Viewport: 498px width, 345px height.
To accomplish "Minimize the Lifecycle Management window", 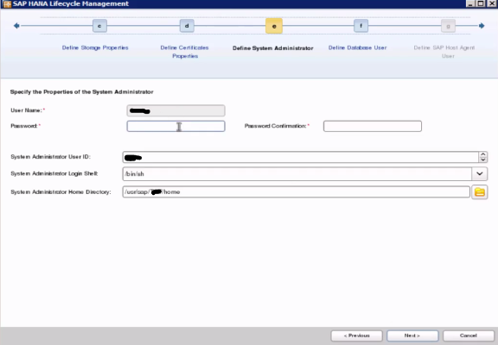I will tap(470, 3).
